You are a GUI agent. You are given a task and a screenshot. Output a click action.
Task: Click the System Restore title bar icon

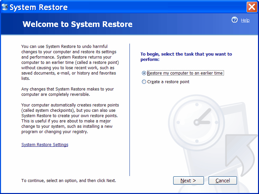pyautogui.click(x=5, y=7)
